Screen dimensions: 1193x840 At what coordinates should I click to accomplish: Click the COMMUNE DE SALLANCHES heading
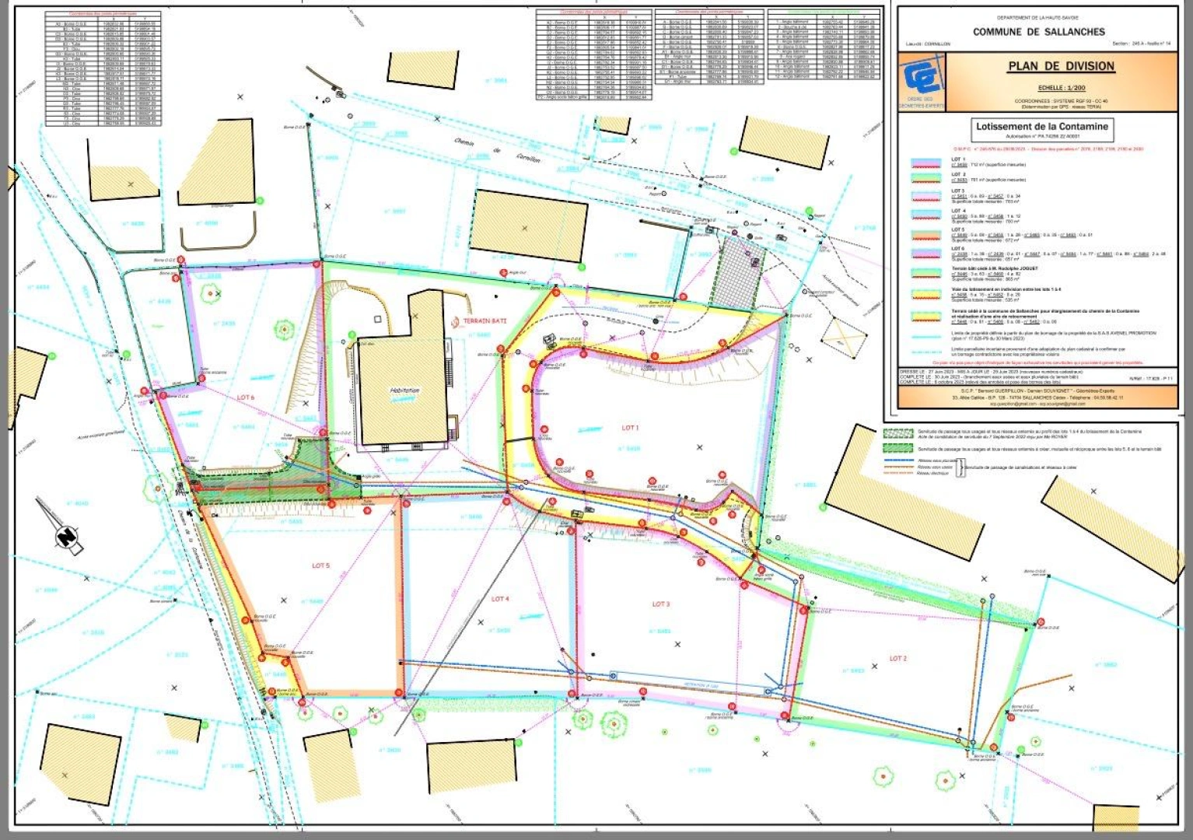point(1038,32)
